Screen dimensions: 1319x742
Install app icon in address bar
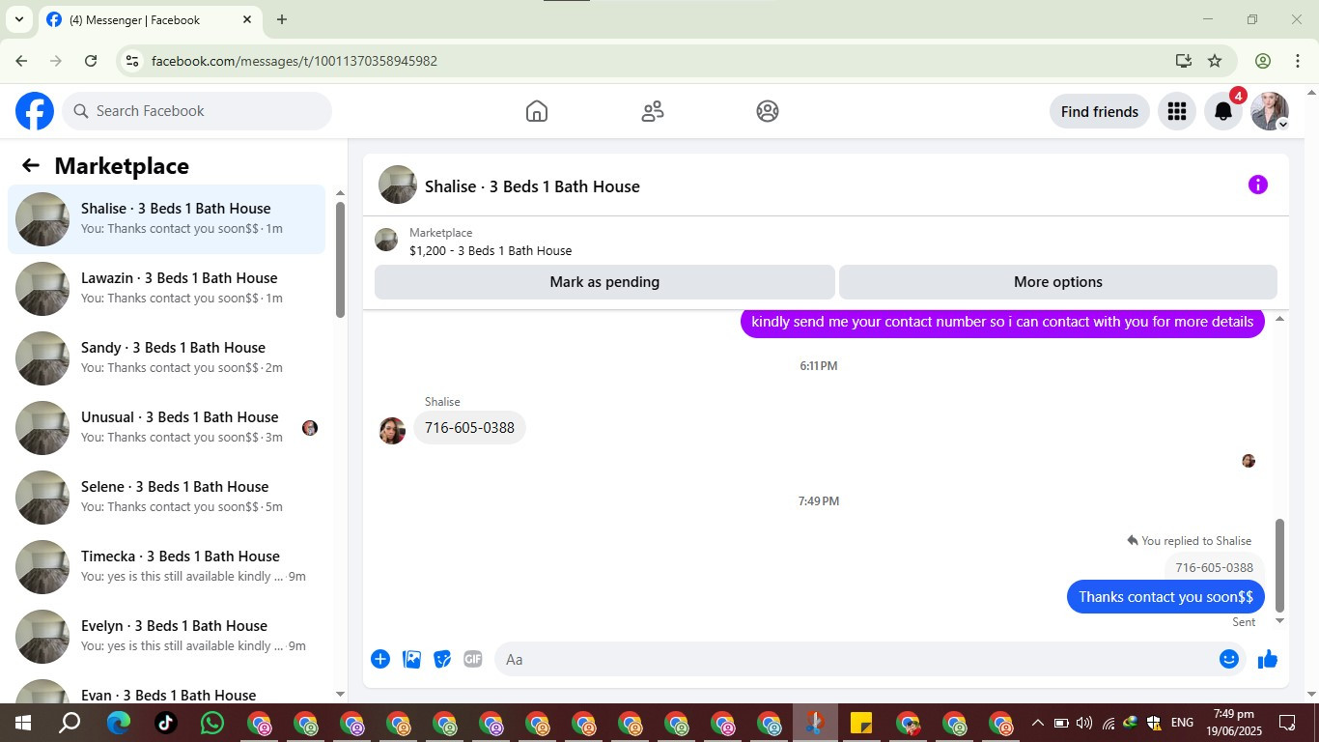pyautogui.click(x=1184, y=61)
